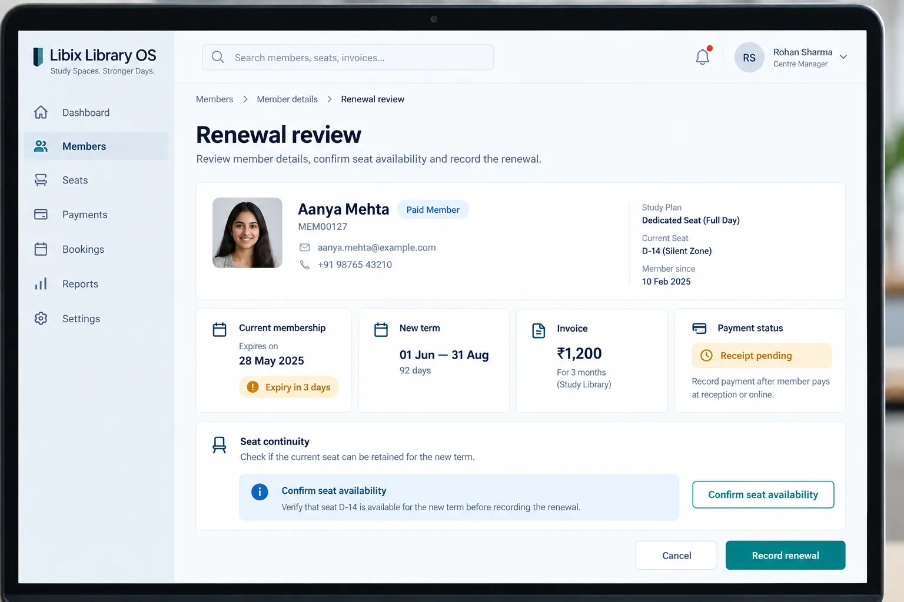
Task: Expand the Rohan Sharma account dropdown
Action: [843, 57]
